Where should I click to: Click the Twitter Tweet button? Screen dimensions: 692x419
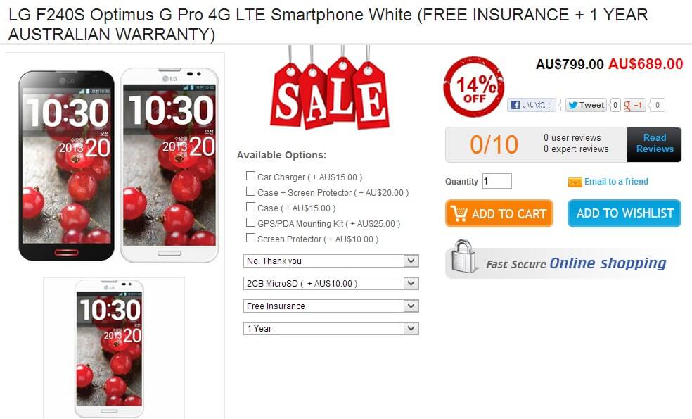pyautogui.click(x=586, y=105)
